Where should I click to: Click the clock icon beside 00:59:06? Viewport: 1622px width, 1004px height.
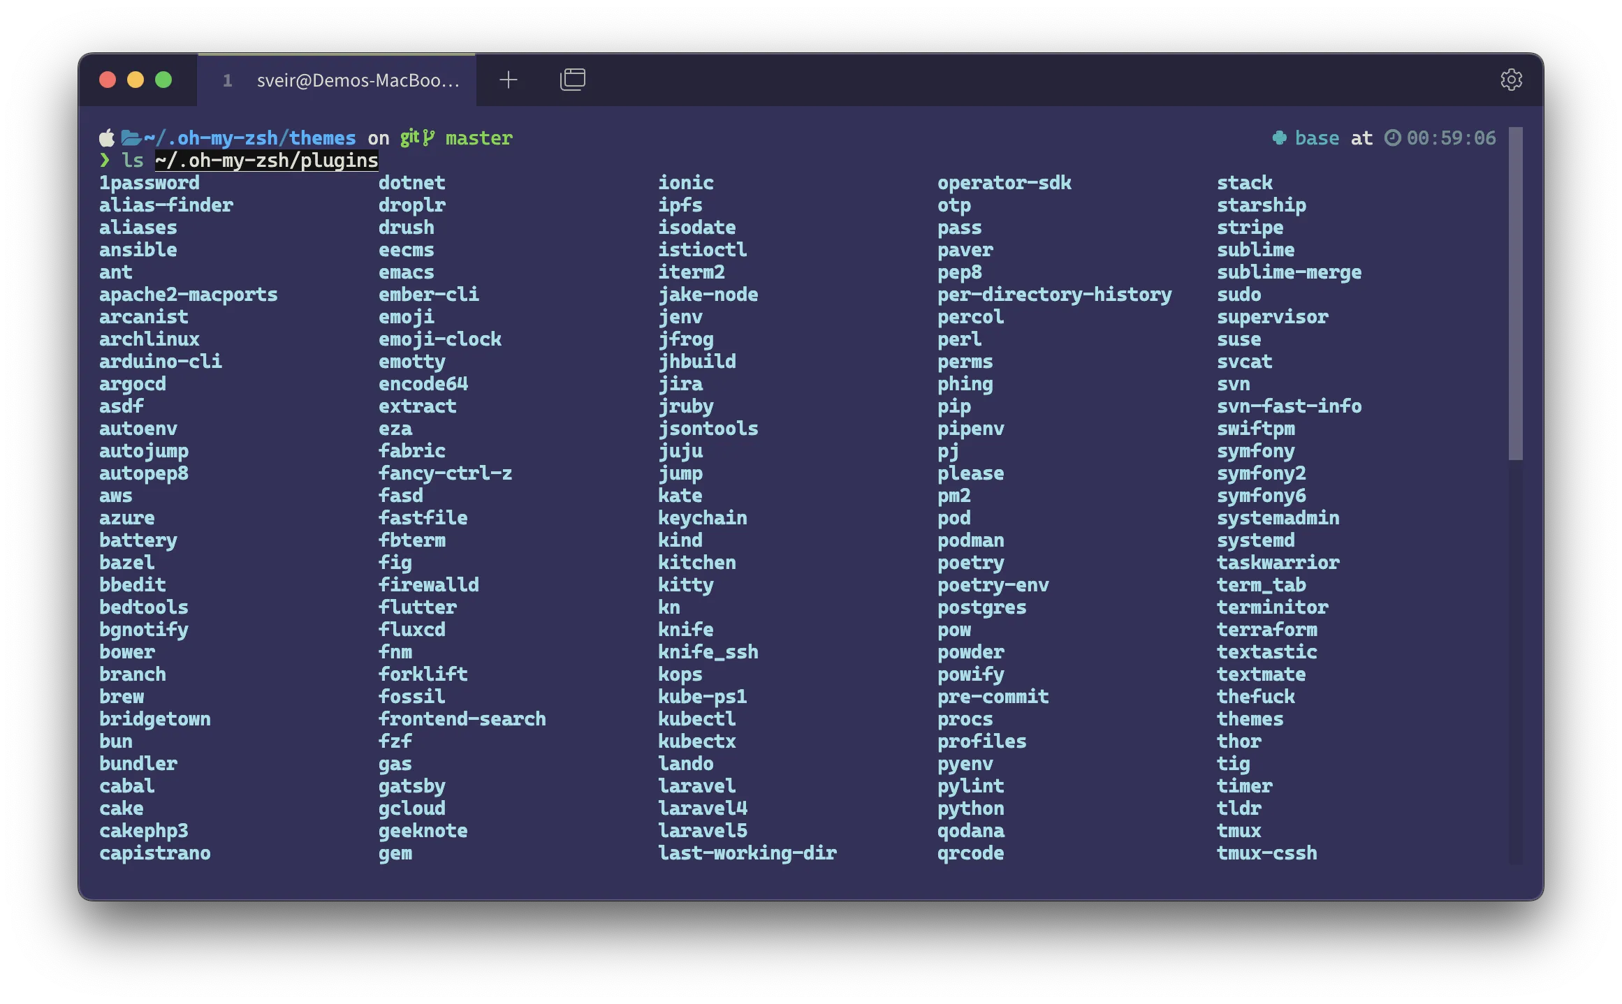pos(1392,138)
